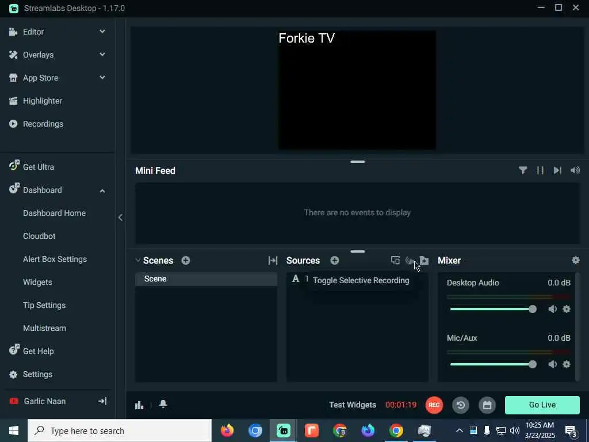Click the dual output icon in Sources
The width and height of the screenshot is (589, 442).
395,261
